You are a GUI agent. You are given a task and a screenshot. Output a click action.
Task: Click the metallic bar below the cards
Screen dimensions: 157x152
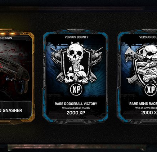77,147
